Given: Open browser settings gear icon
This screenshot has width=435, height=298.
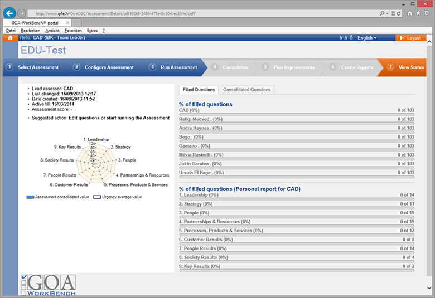Looking at the screenshot, I should 427,13.
